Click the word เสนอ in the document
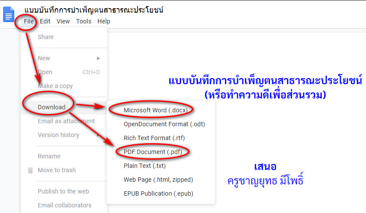 [265, 167]
